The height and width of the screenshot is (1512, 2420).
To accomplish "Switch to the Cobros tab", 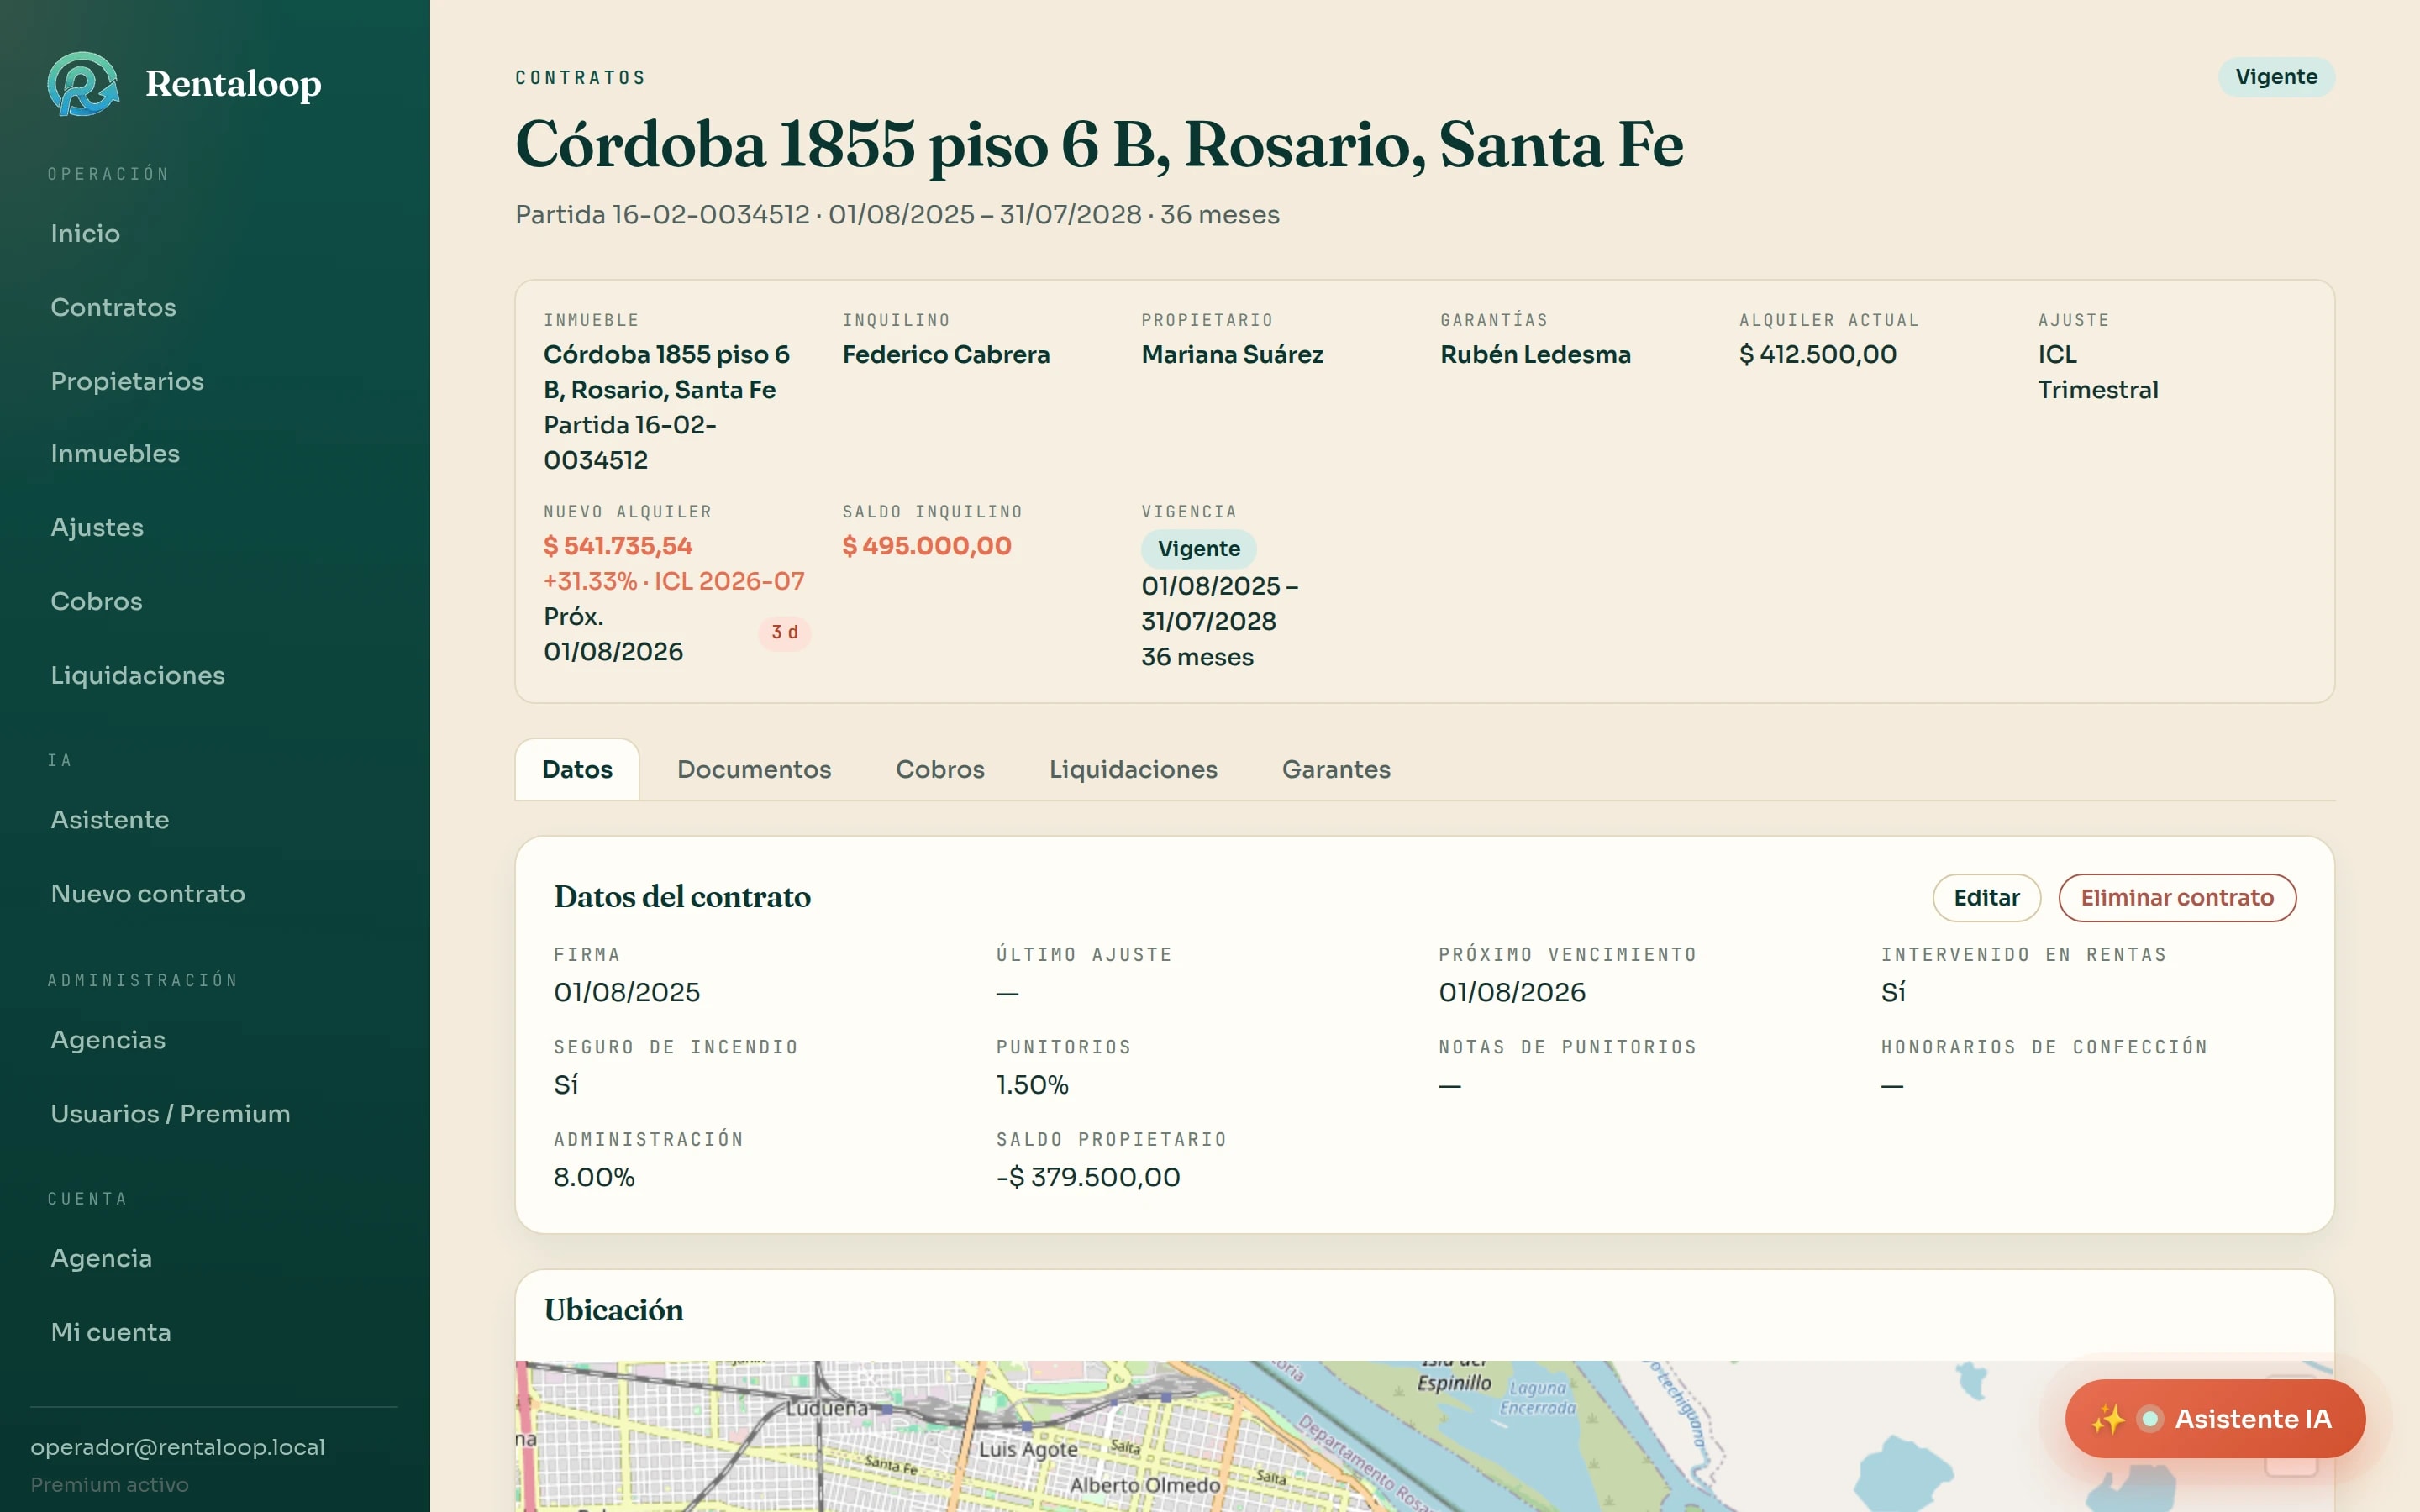I will coord(940,769).
